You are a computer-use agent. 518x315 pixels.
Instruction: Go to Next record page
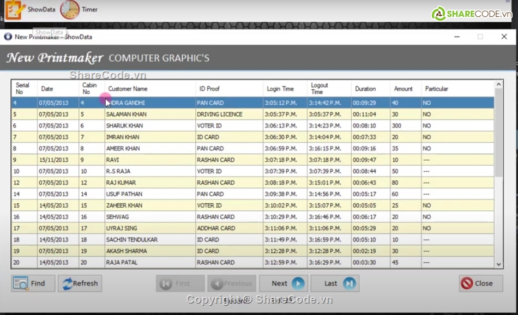point(283,283)
